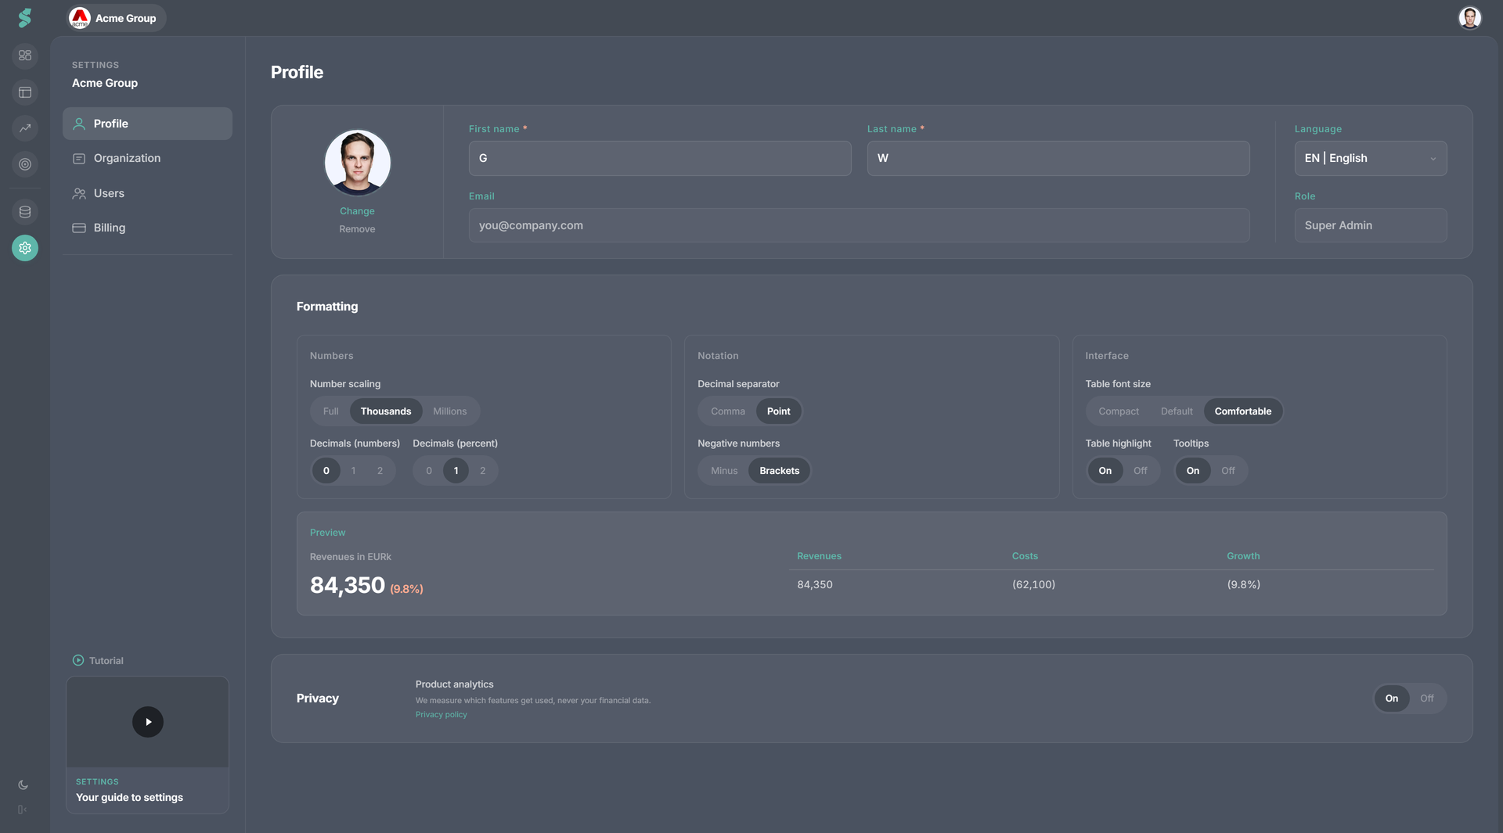Image resolution: width=1503 pixels, height=833 pixels.
Task: Click the settings gear icon in the left rail
Action: coord(25,248)
